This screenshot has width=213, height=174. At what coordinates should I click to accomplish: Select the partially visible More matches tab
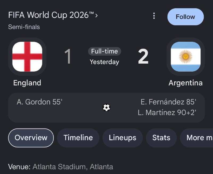[196, 138]
